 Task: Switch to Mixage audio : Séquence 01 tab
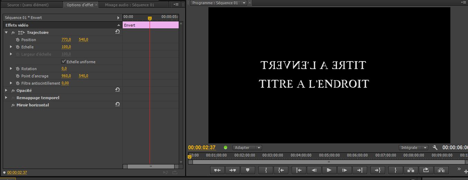point(130,5)
